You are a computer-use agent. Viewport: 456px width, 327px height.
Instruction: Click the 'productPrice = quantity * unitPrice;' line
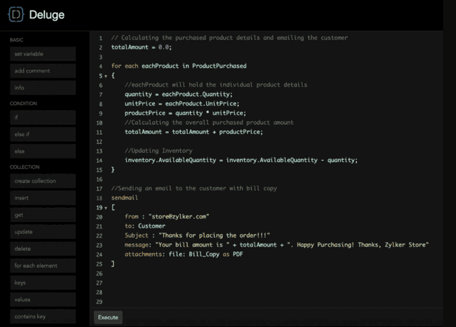(185, 113)
